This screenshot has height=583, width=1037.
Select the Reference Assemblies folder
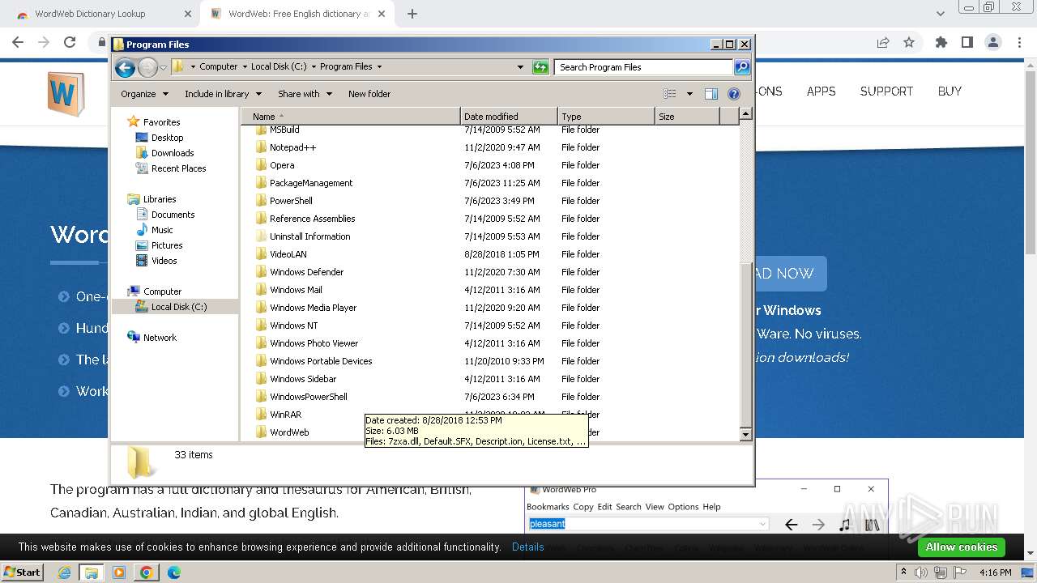click(312, 219)
